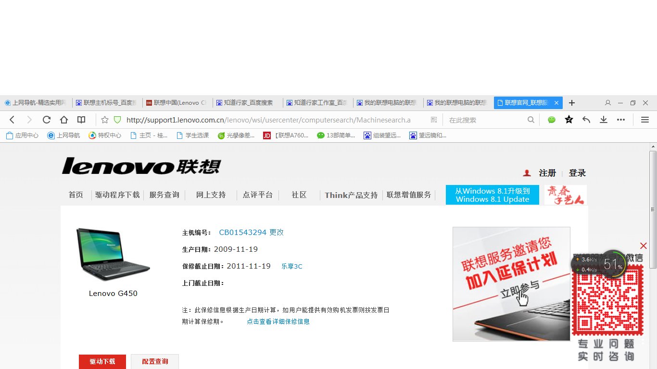Open the green WeChat messaging toolbar icon
This screenshot has width=657, height=369.
(551, 120)
